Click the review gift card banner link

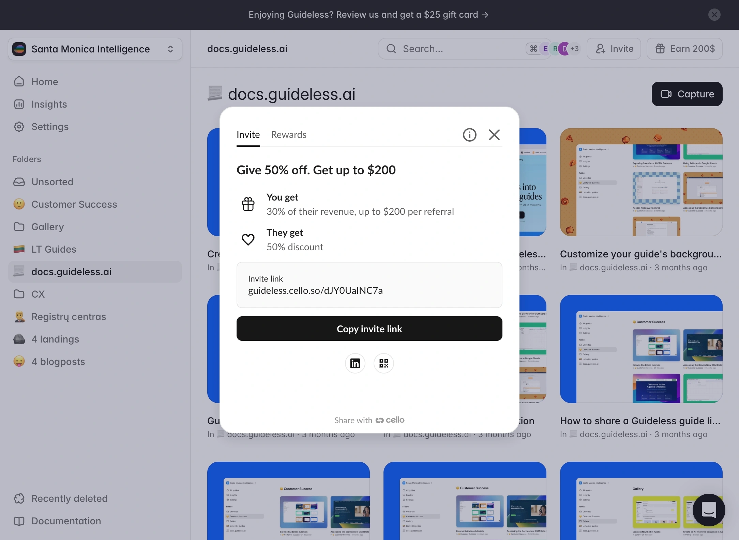[368, 15]
